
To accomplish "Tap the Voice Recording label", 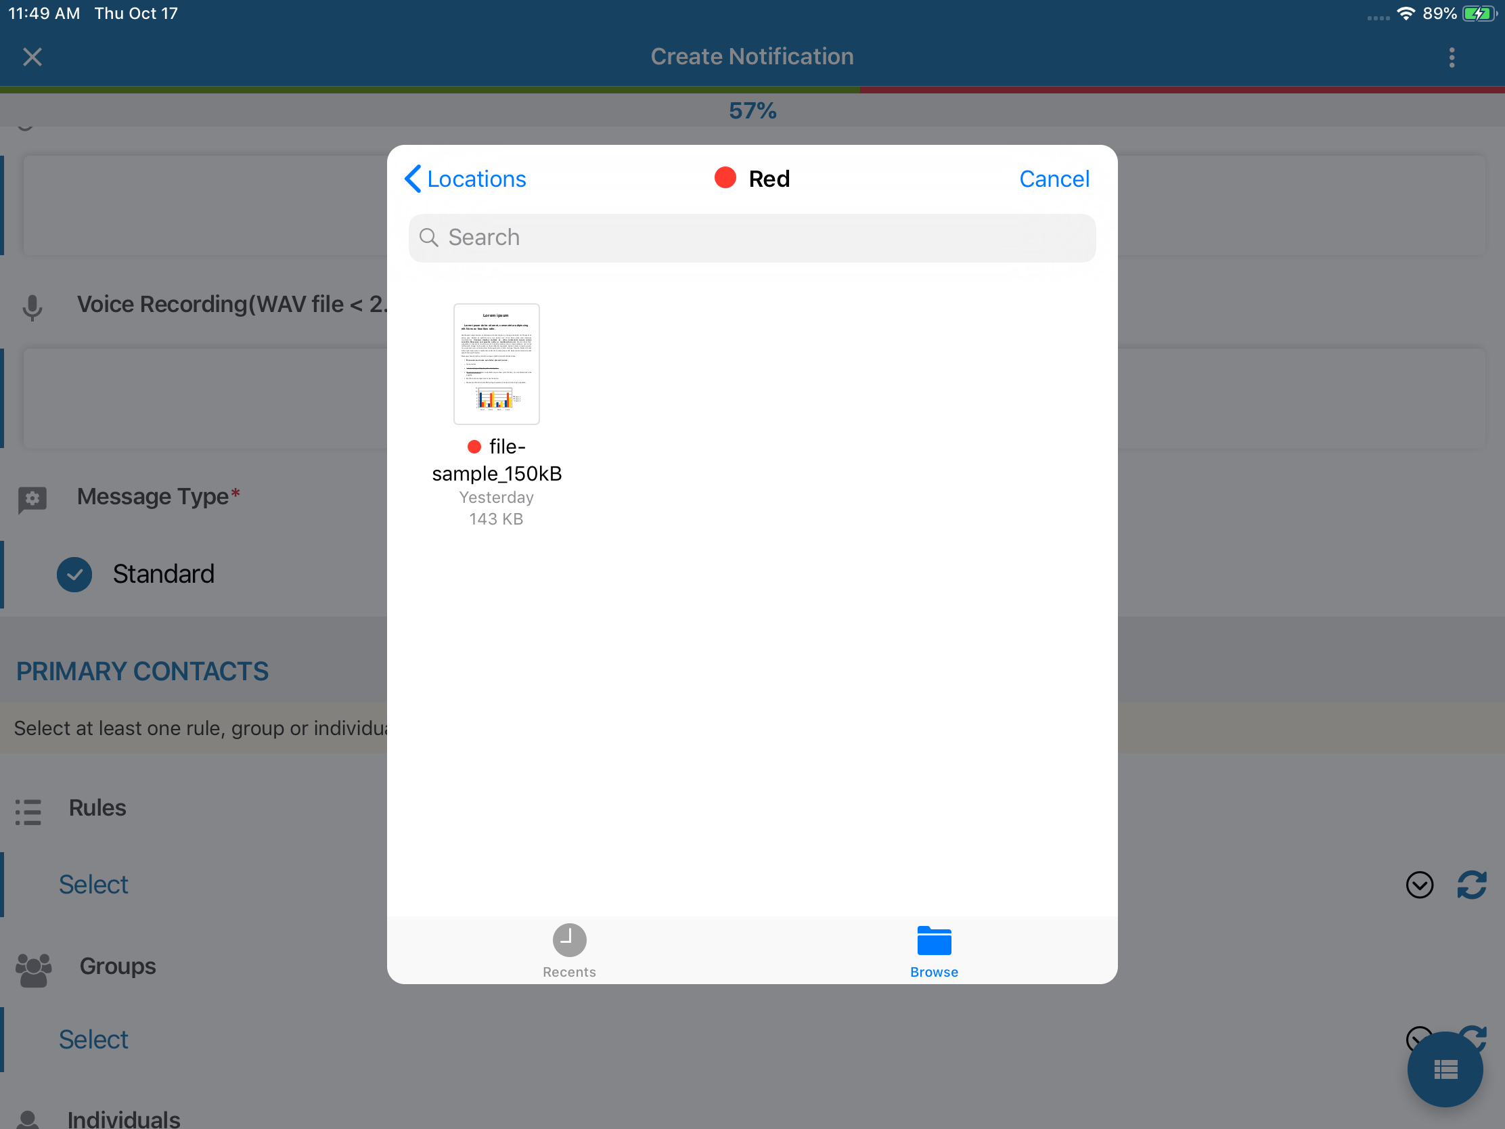I will coord(231,304).
